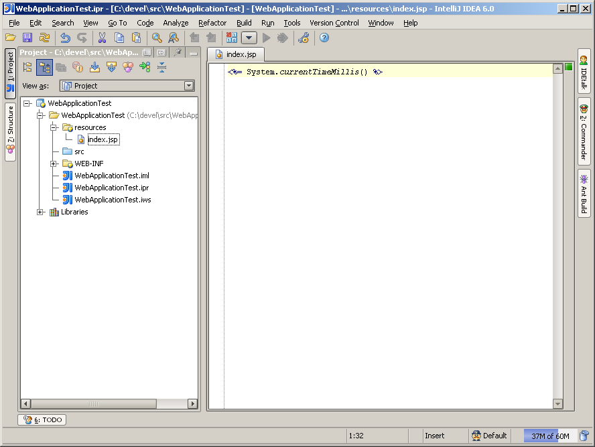Toggle Flatten Packages in project pane
Screen dimensions: 595x447
coord(27,67)
